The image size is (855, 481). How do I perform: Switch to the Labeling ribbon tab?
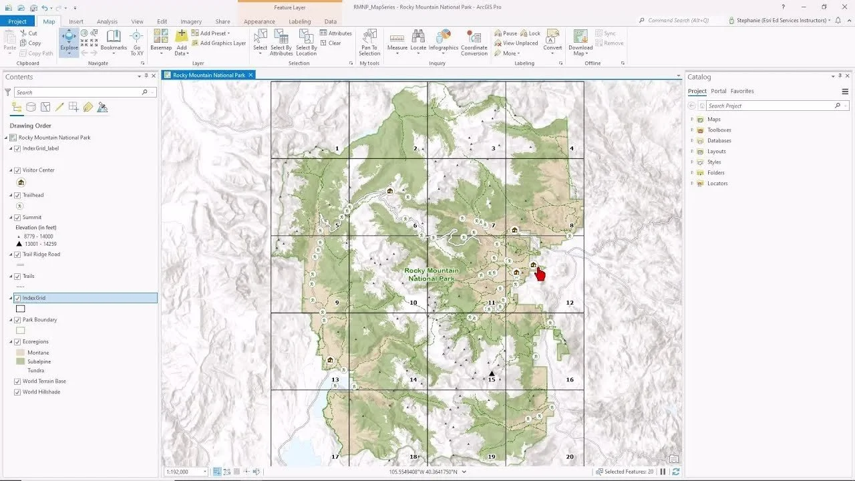pyautogui.click(x=299, y=21)
